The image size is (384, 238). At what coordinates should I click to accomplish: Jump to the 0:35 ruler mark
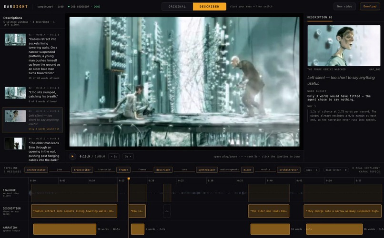[240, 180]
